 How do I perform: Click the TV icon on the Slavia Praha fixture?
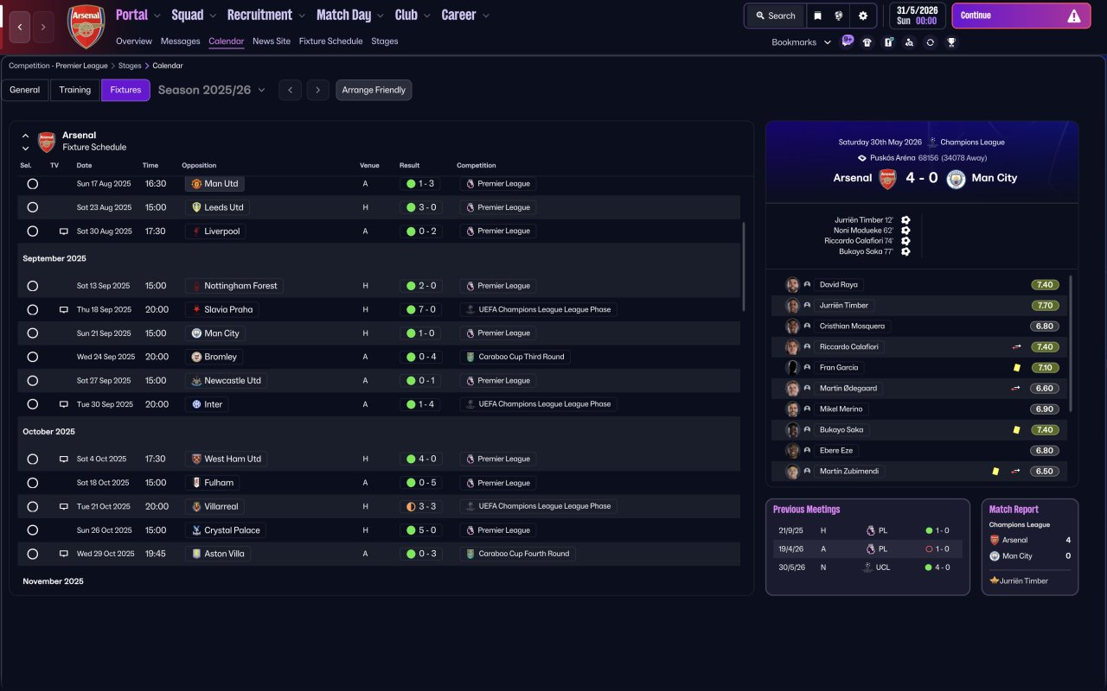click(63, 309)
